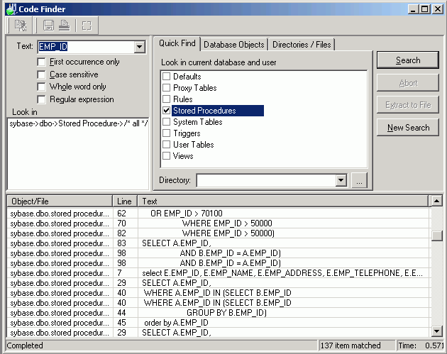Check the Defaults object type
The image size is (447, 354).
coord(166,77)
